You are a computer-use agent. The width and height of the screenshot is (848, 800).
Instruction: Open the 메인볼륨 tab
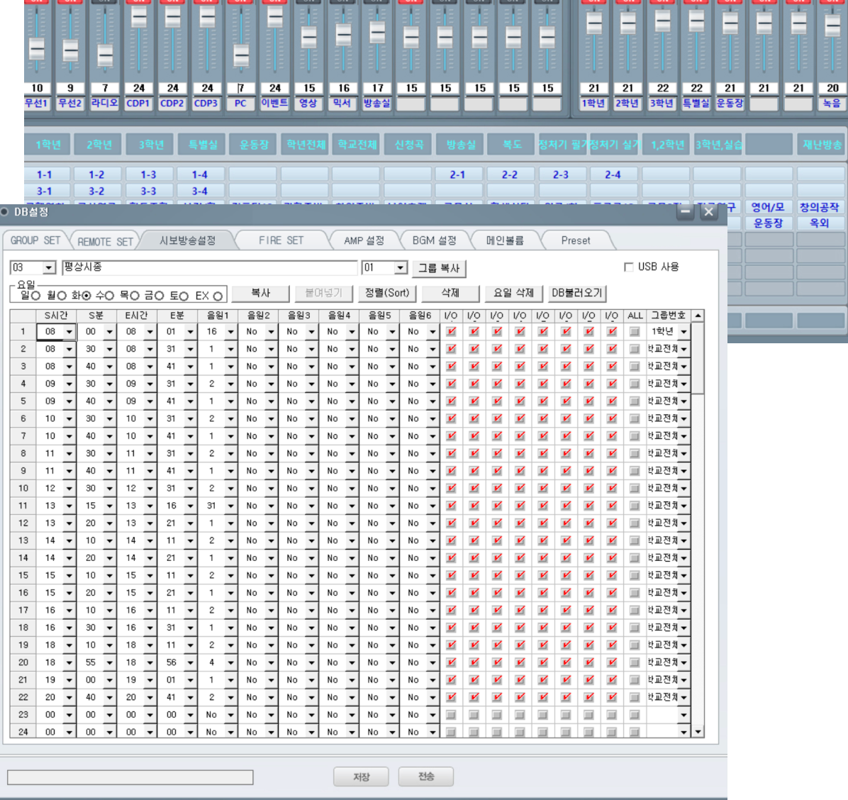[x=505, y=240]
